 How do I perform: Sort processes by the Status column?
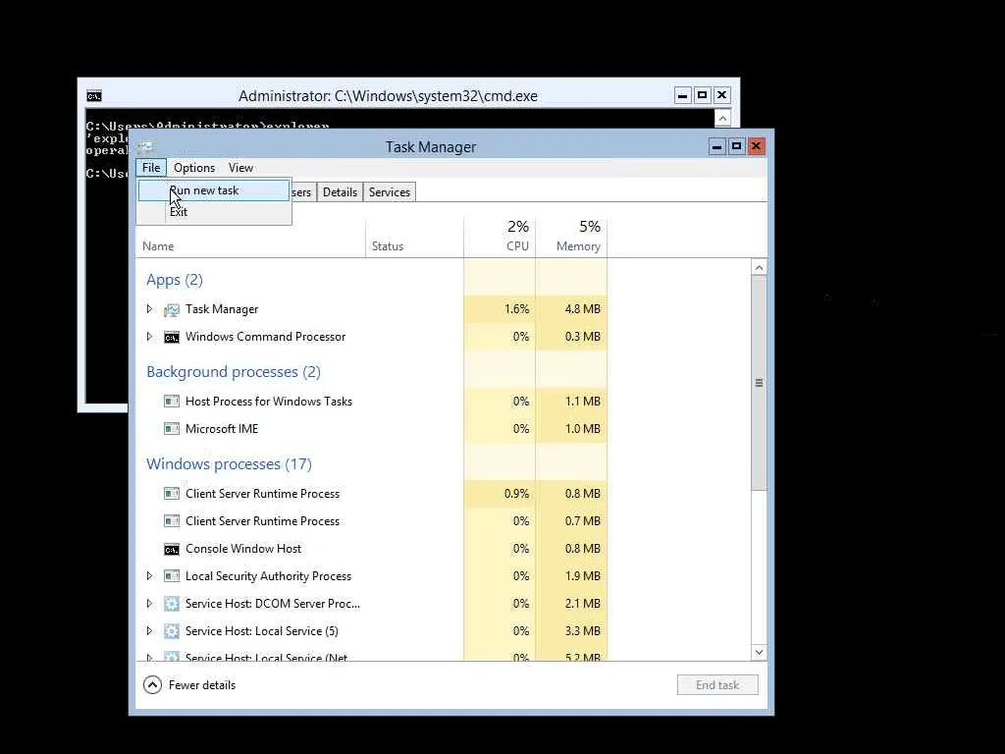click(415, 238)
